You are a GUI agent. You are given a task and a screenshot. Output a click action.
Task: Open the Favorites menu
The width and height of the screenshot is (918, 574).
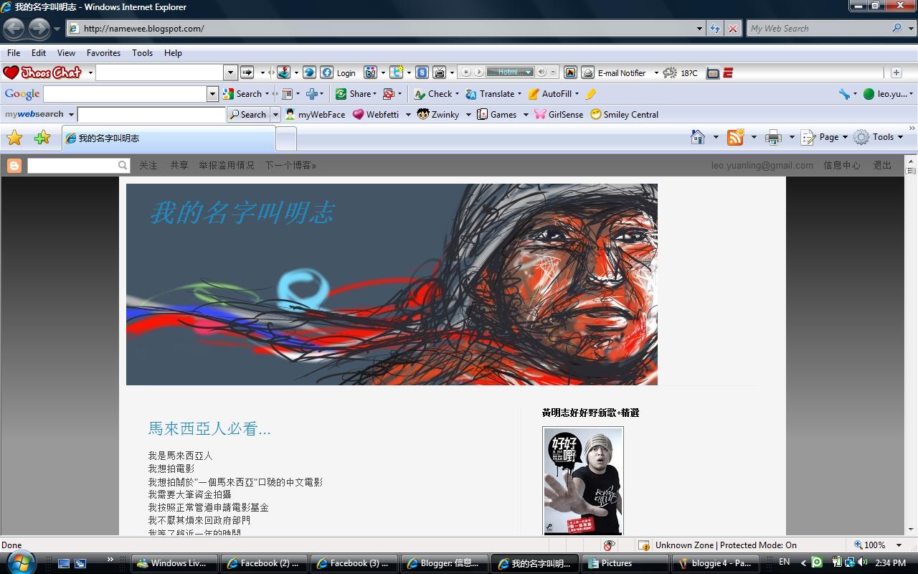pos(103,52)
